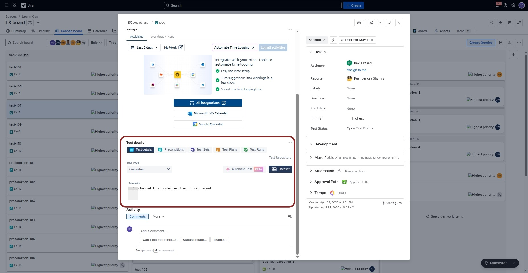This screenshot has height=273, width=528.
Task: Open the LX board team members icon
Action: (x=30, y=23)
